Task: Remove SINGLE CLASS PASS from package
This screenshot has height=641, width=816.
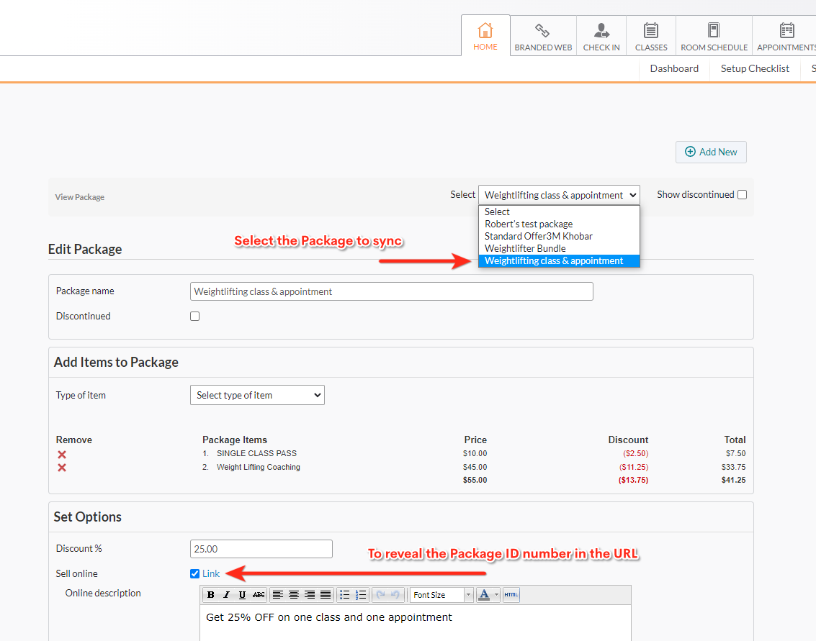Action: pyautogui.click(x=62, y=455)
